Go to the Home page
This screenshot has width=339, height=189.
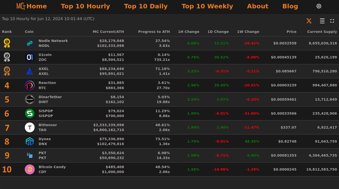click(x=37, y=6)
